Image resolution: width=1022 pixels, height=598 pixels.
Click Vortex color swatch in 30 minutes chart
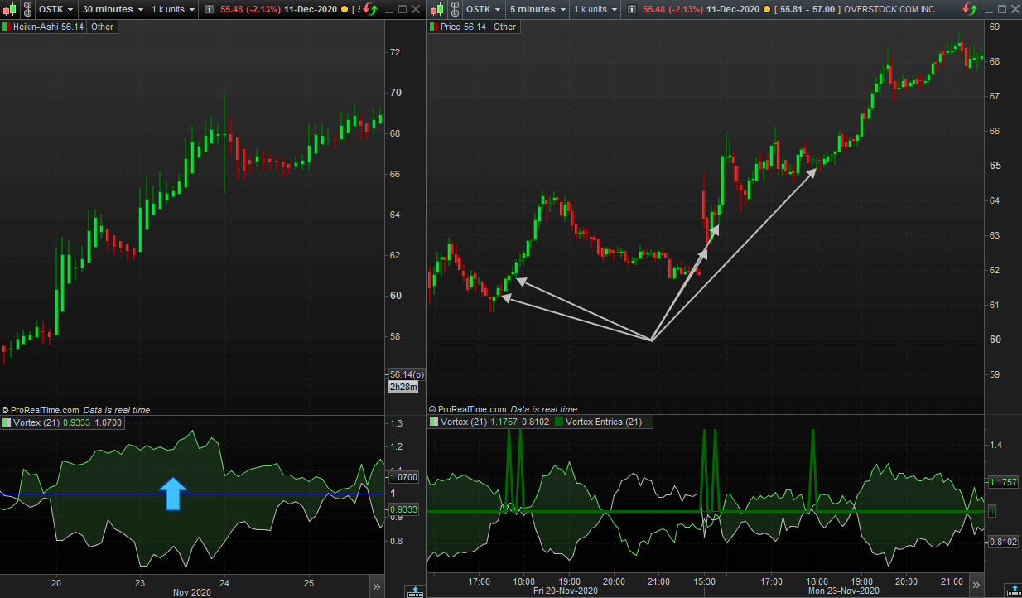[7, 422]
